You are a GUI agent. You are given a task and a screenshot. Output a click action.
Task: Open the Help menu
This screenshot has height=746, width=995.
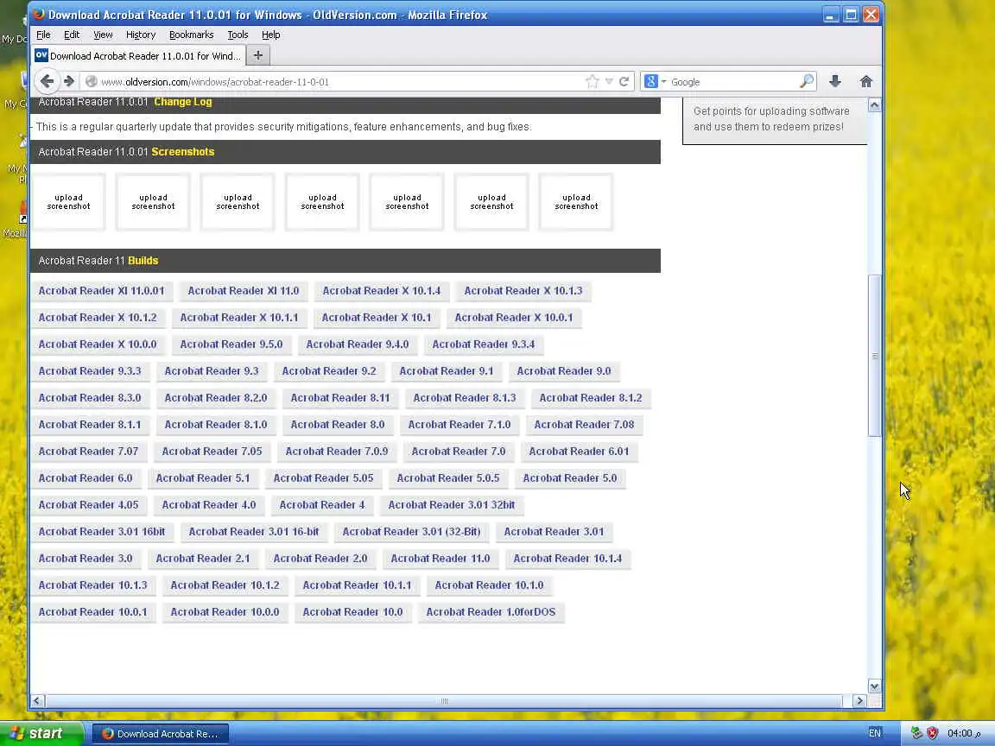click(x=271, y=35)
